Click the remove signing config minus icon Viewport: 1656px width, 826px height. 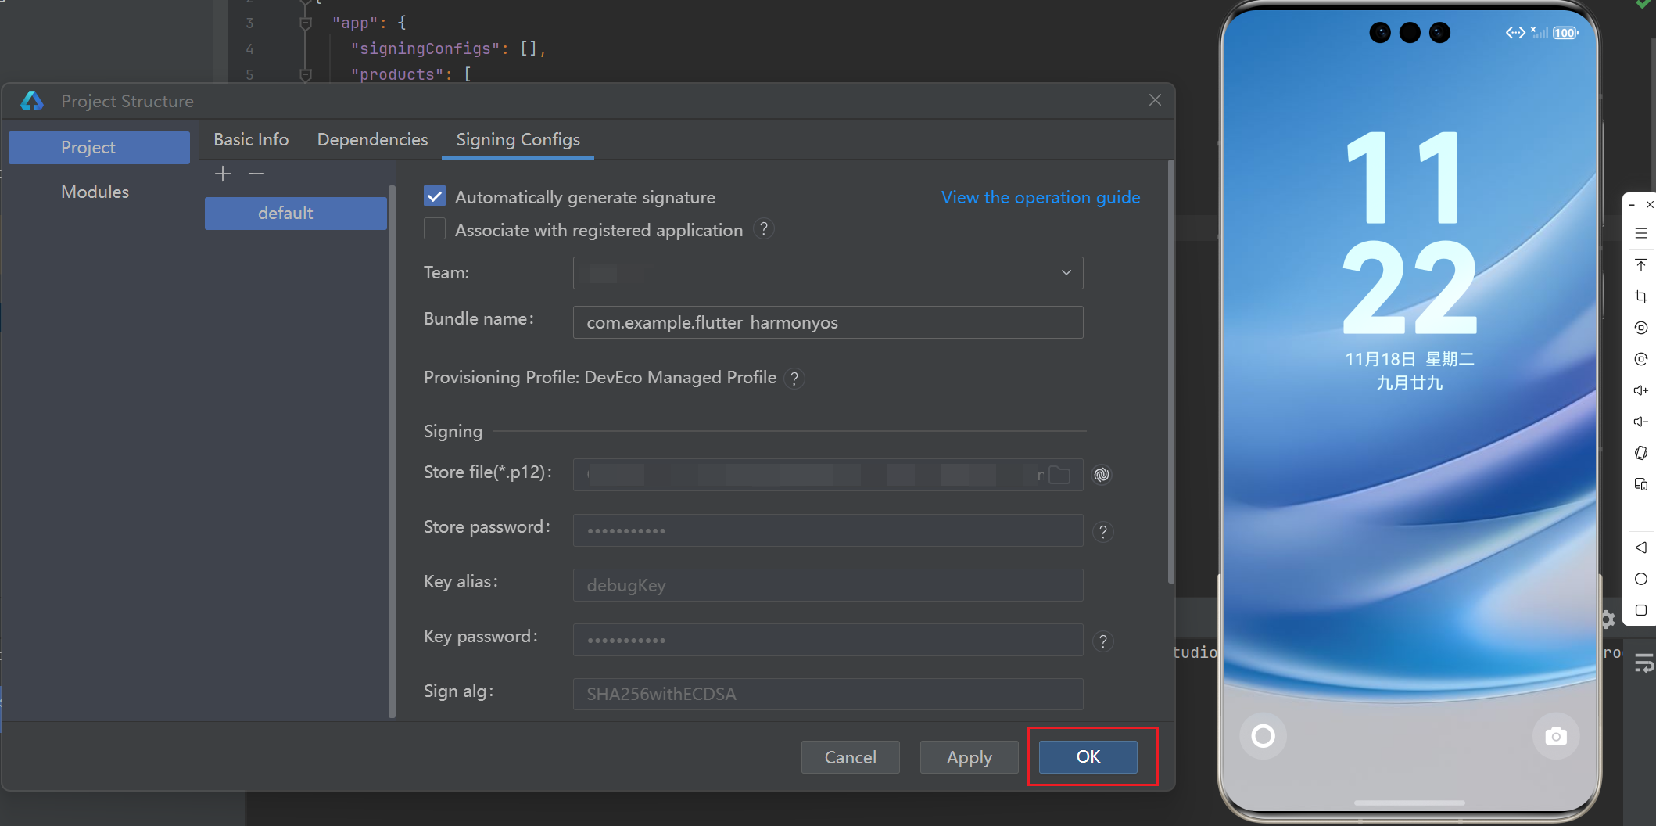click(256, 174)
